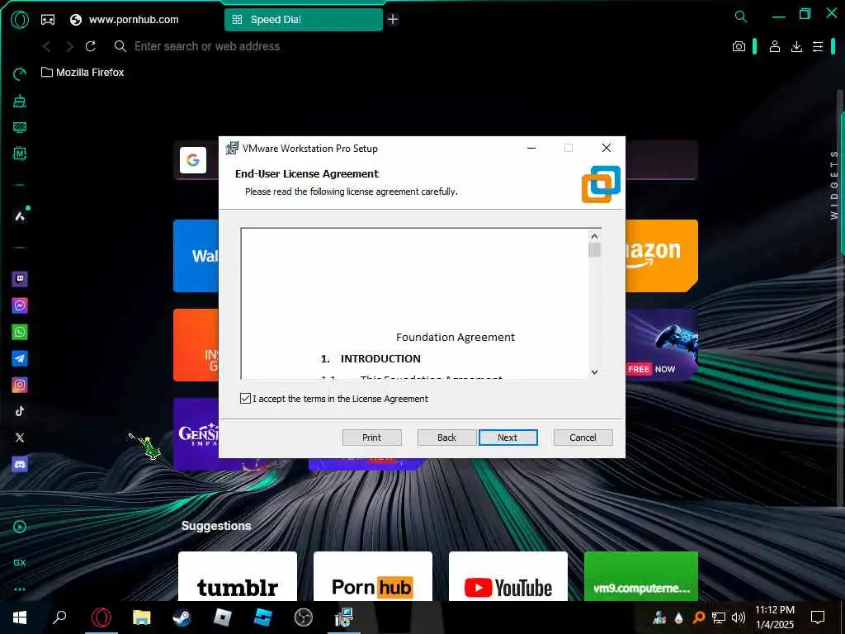This screenshot has width=845, height=634.
Task: Go forward to next page arrow
Action: [x=69, y=46]
